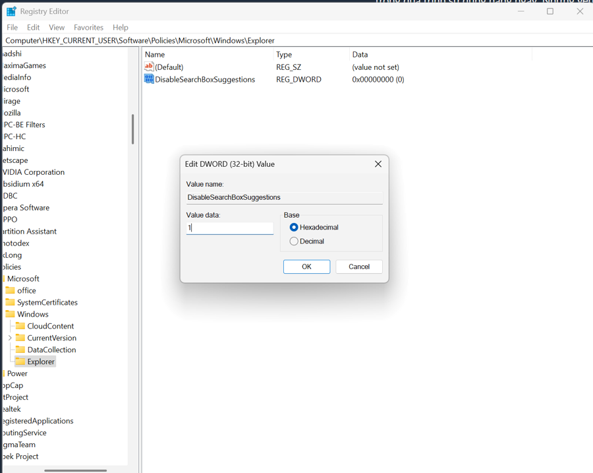Select the ek Project tree entry

click(x=21, y=457)
